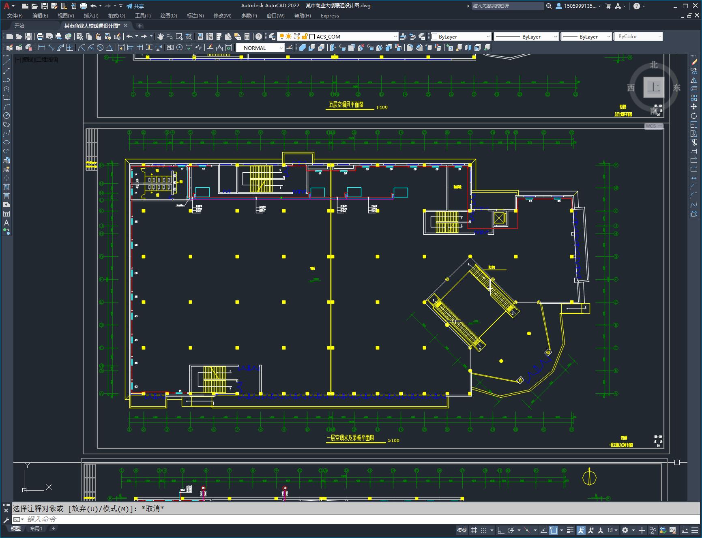Click the Rotate tool in modify toolbar
The image size is (702, 538).
pos(694,116)
